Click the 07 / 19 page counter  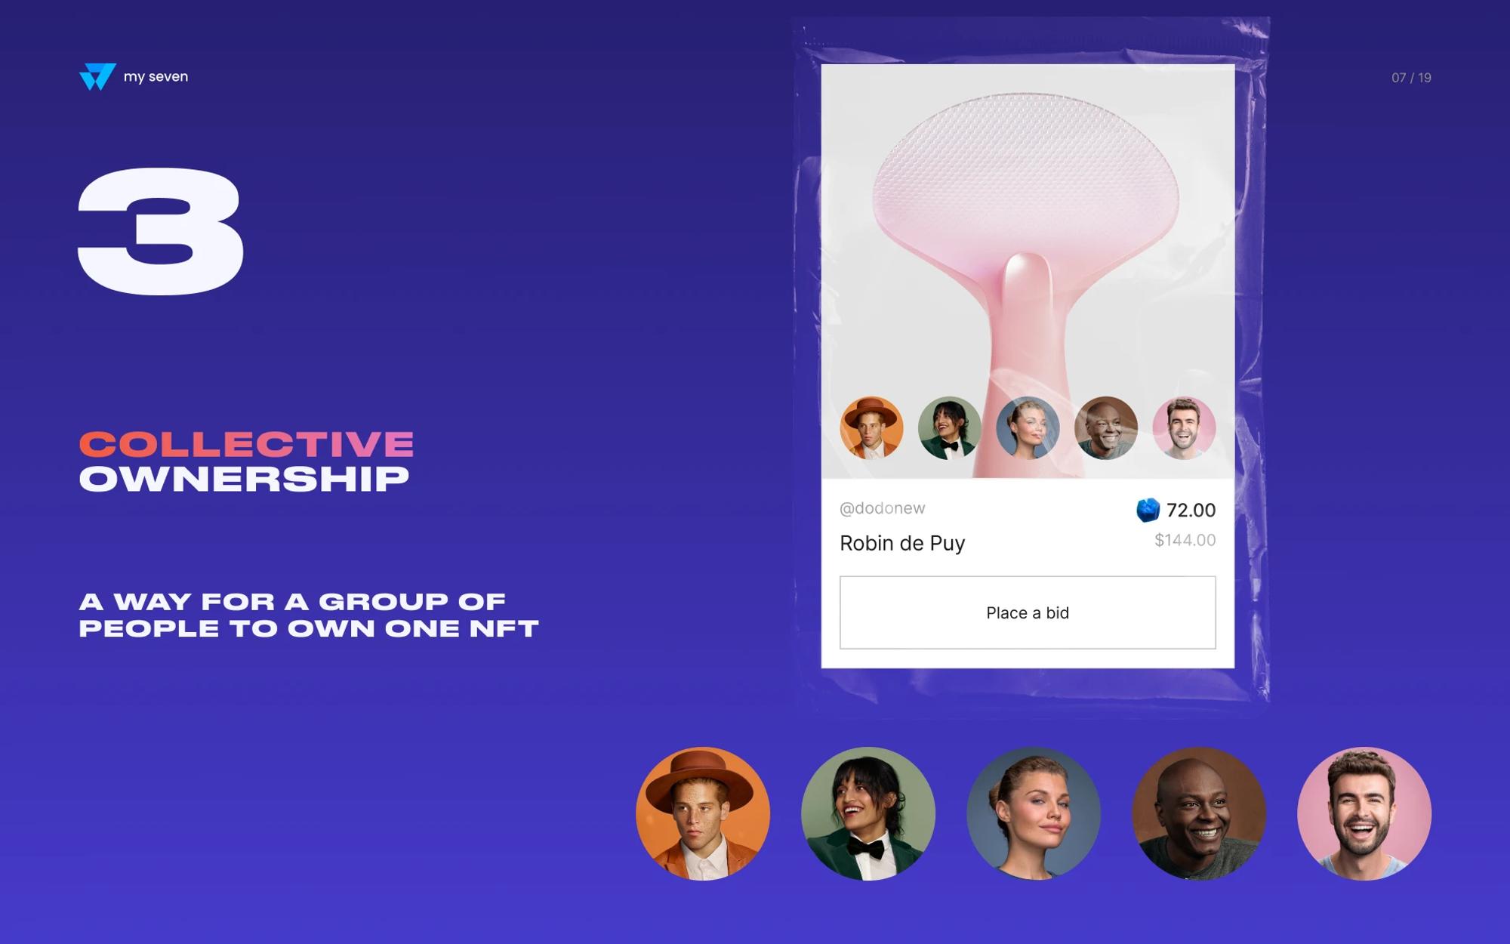pyautogui.click(x=1411, y=78)
